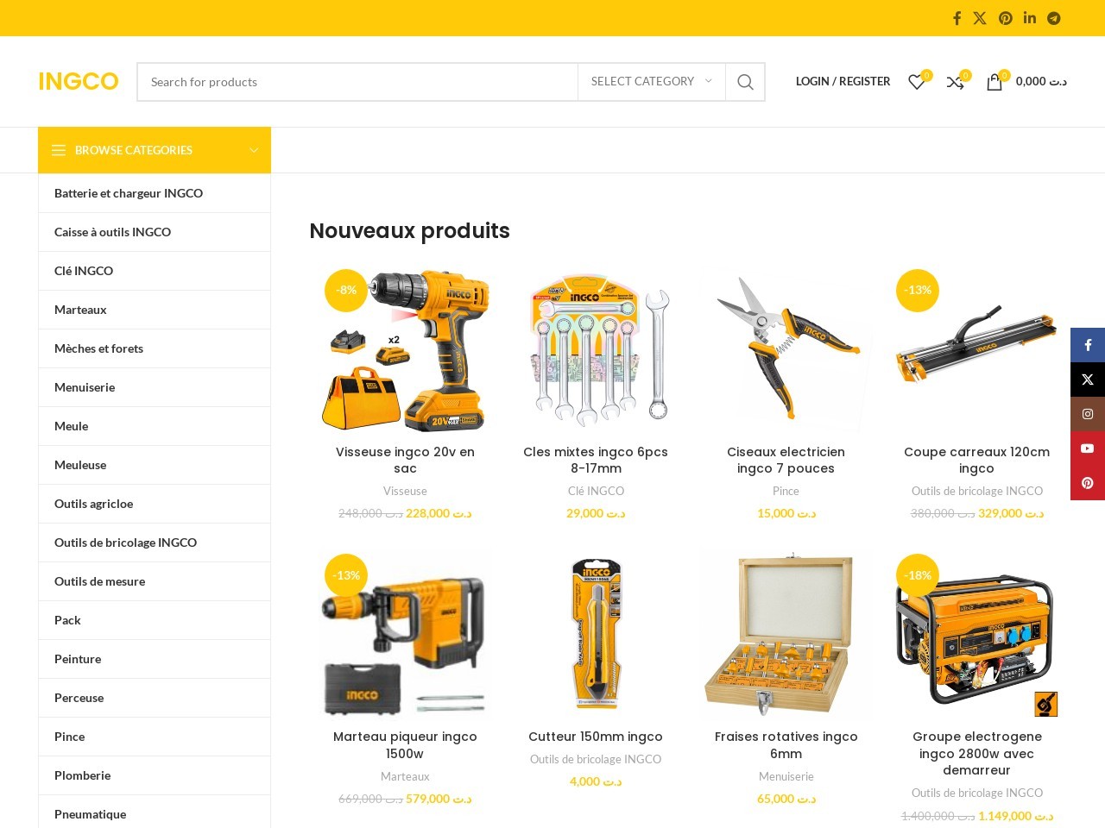
Task: Open the wishlist heart icon
Action: pos(917,82)
